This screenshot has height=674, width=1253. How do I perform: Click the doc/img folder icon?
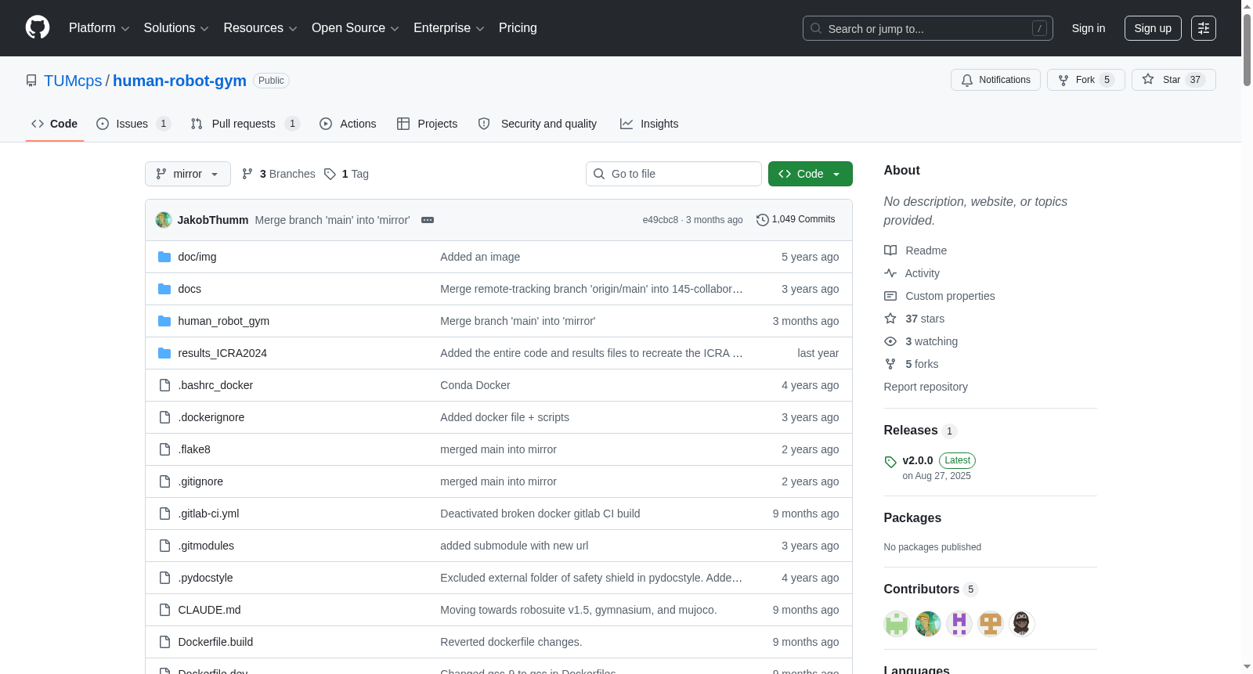[164, 257]
